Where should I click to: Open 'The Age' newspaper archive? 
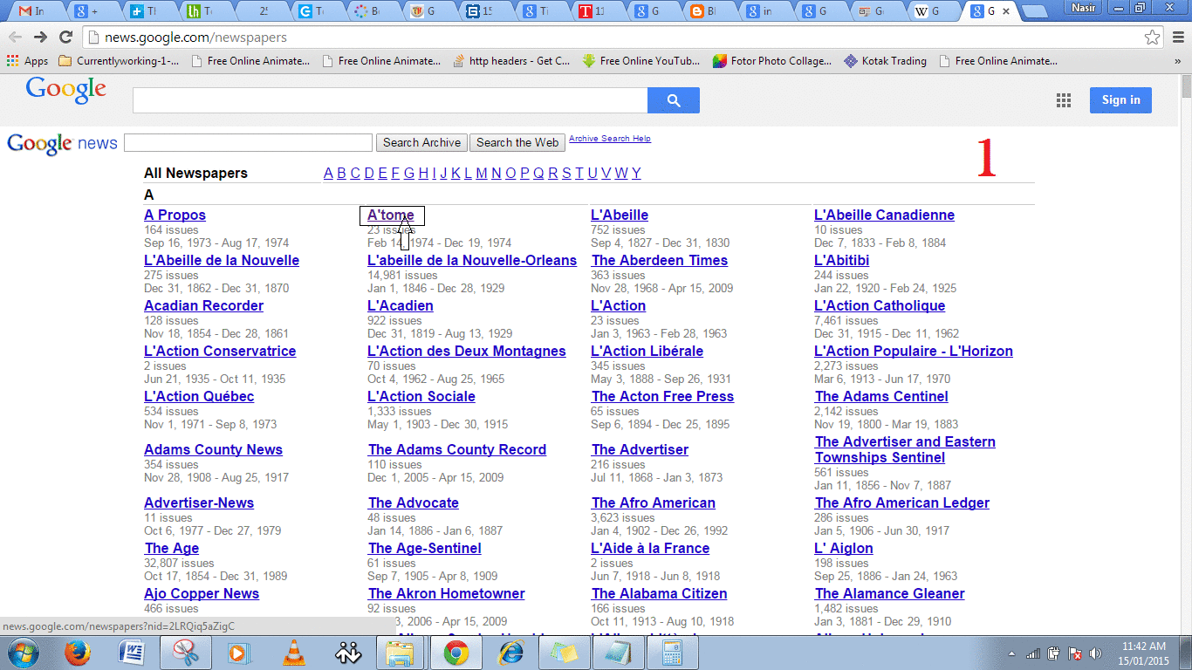171,548
